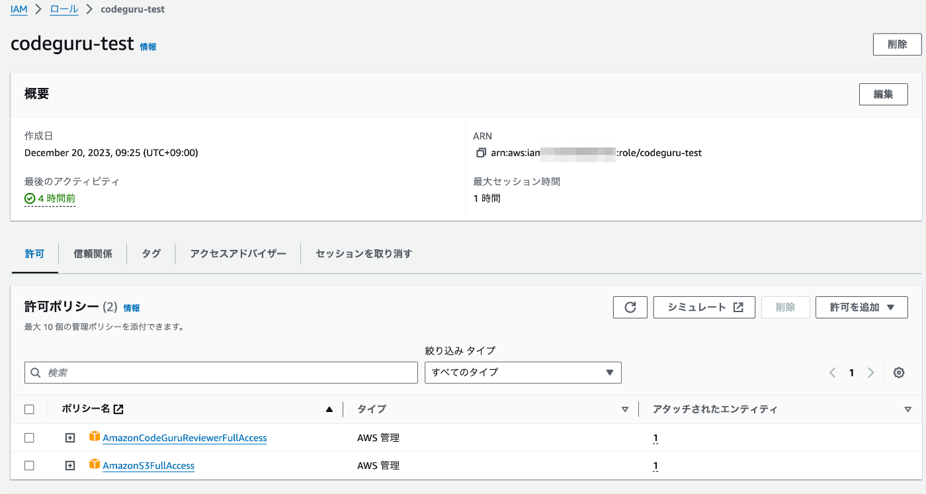
Task: Click the ポリシー名 column header
Action: coord(86,409)
